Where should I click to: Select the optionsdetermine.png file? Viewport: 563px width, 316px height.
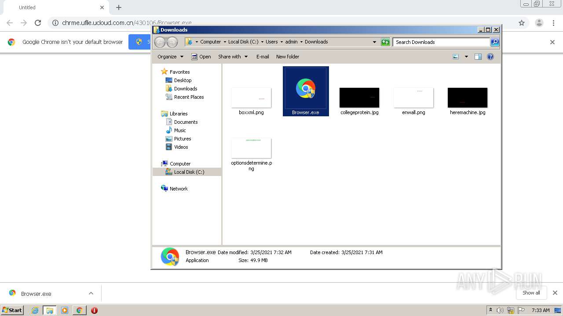point(251,154)
